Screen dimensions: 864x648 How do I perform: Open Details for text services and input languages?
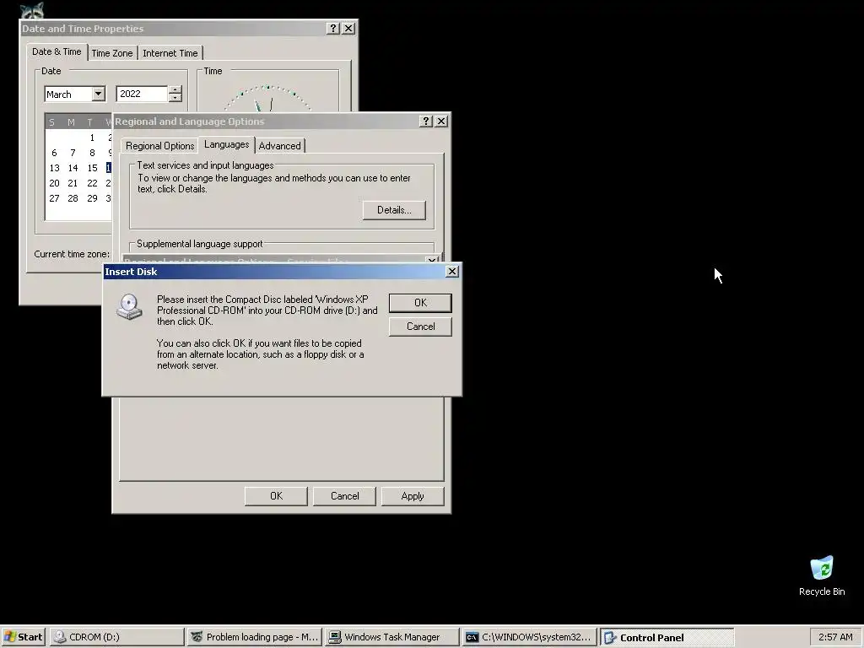[x=394, y=210]
